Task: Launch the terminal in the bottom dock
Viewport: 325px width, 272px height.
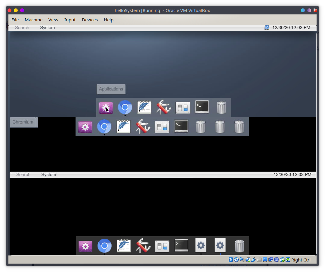Action: (x=181, y=245)
